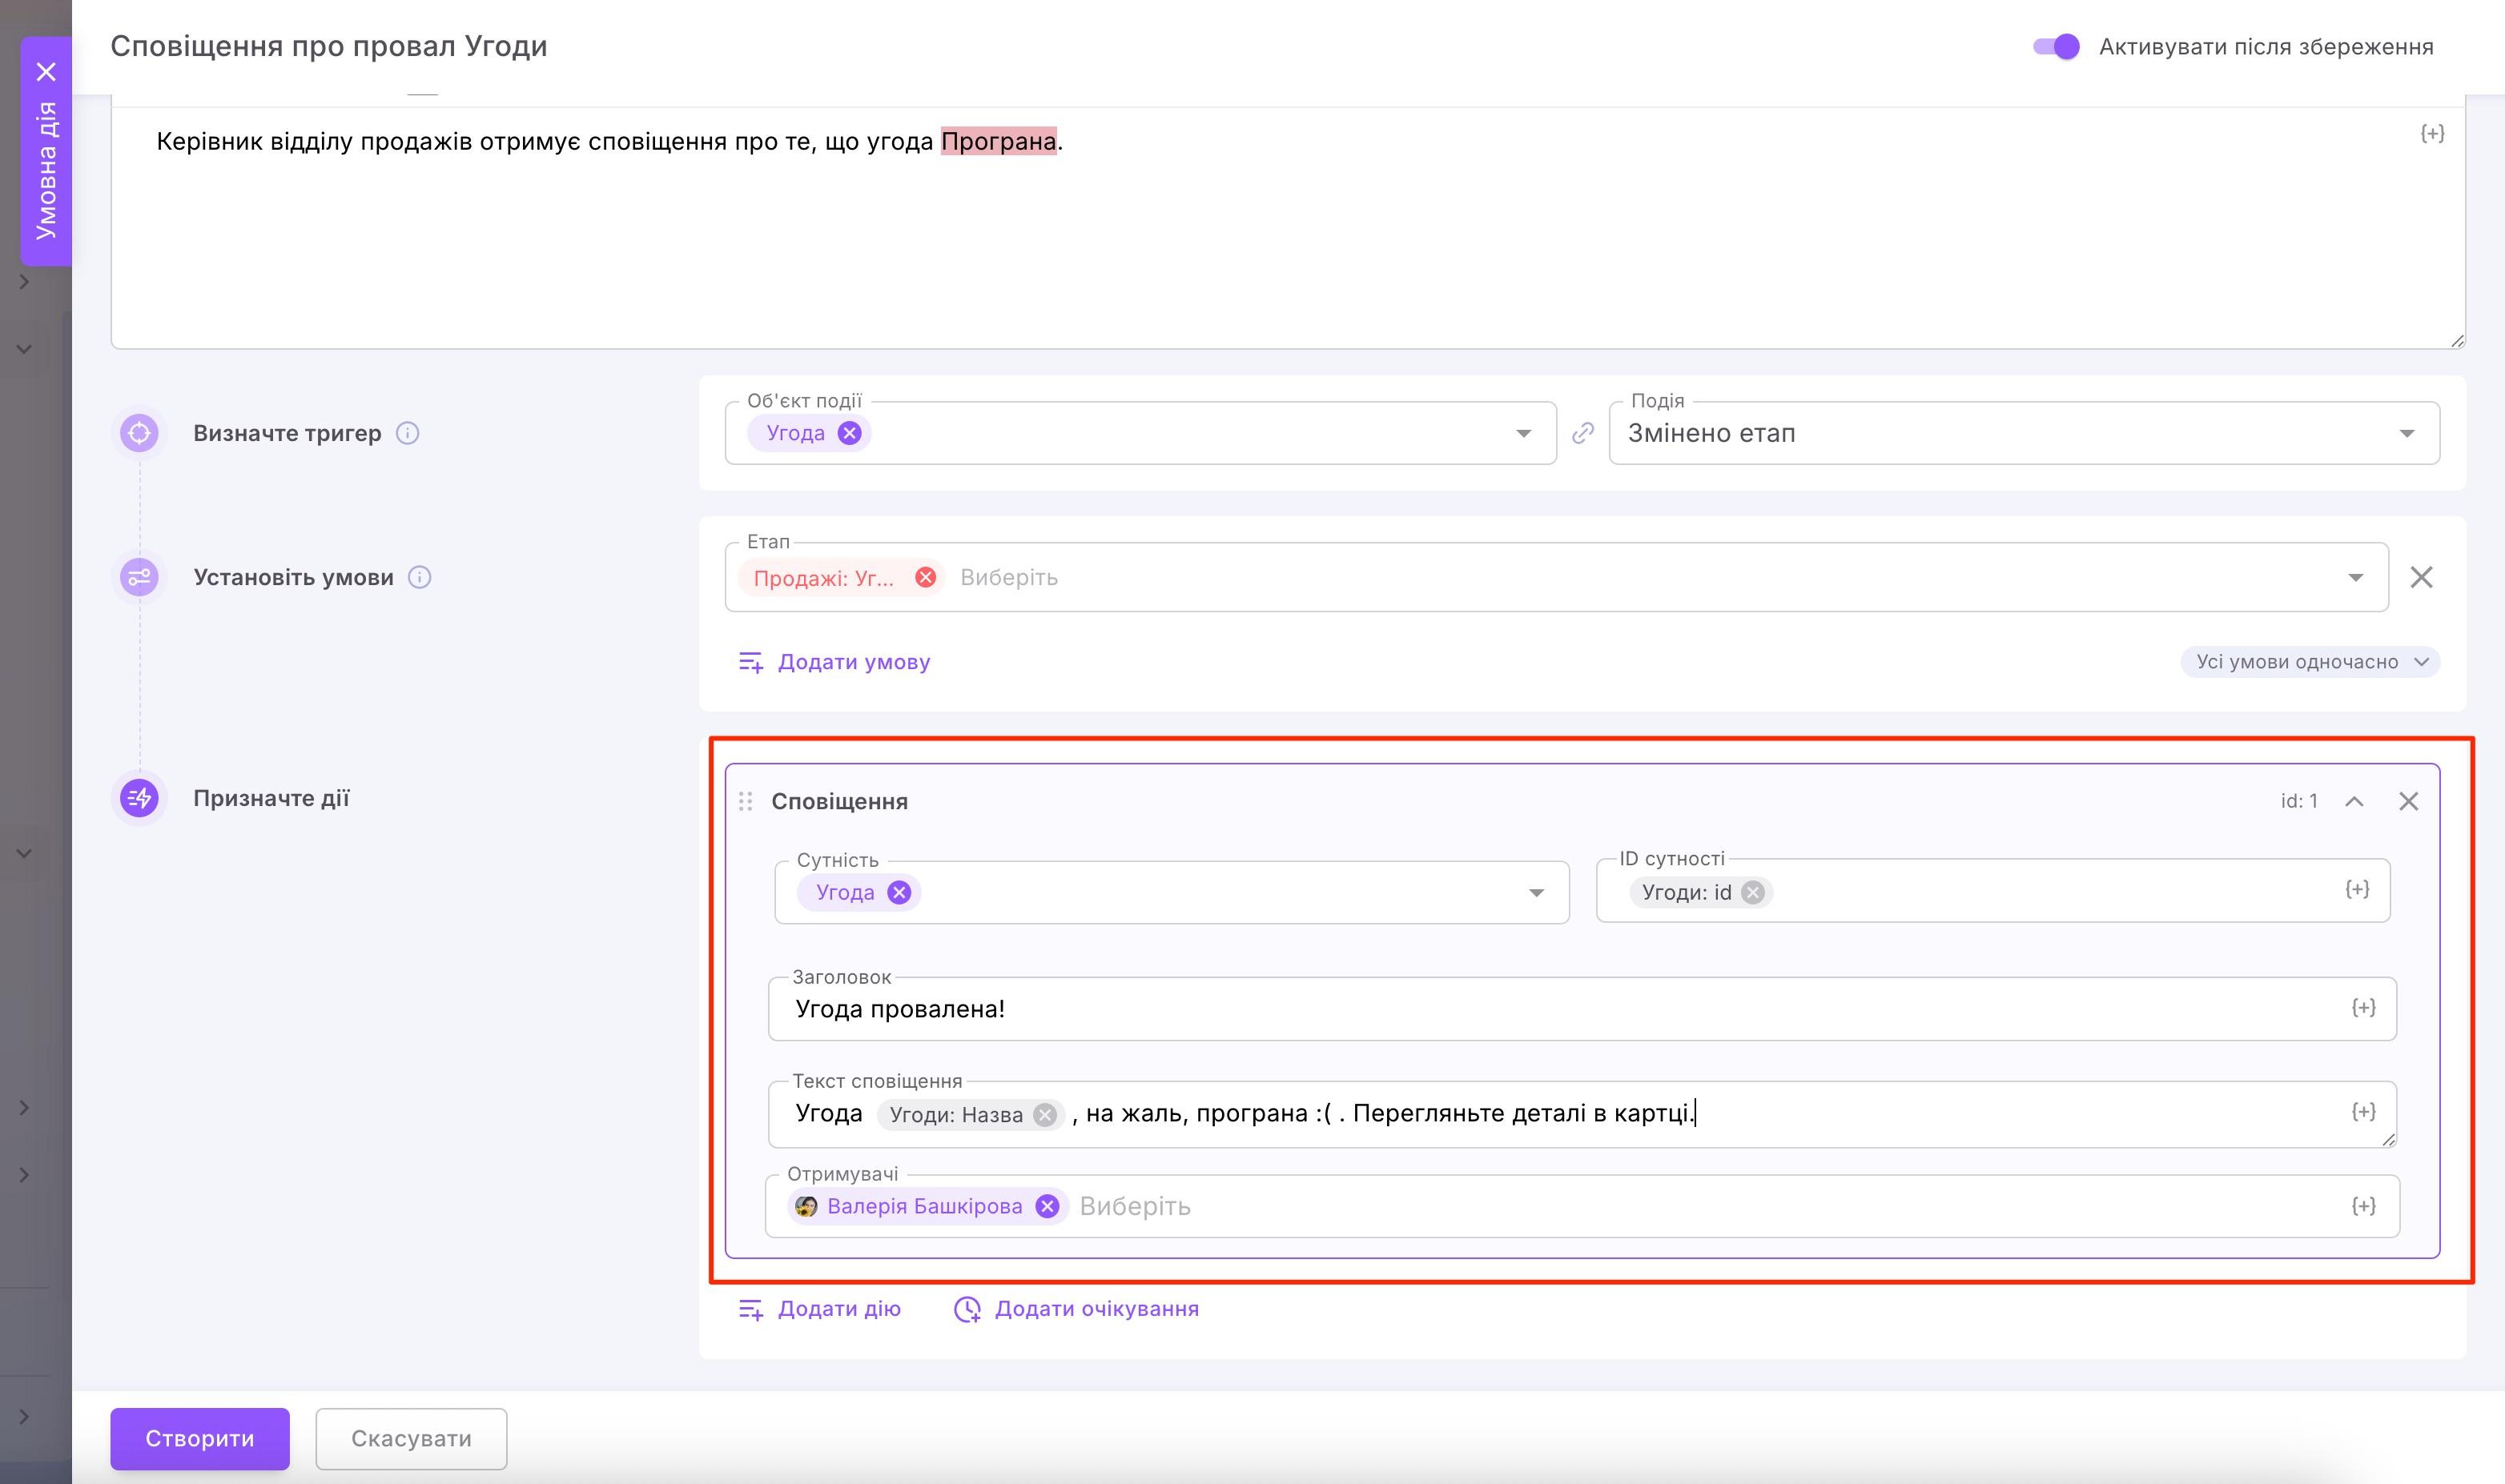Screen dimensions: 2505x1484
Task: Collapse the Сповіщення action block
Action: (x=2355, y=800)
